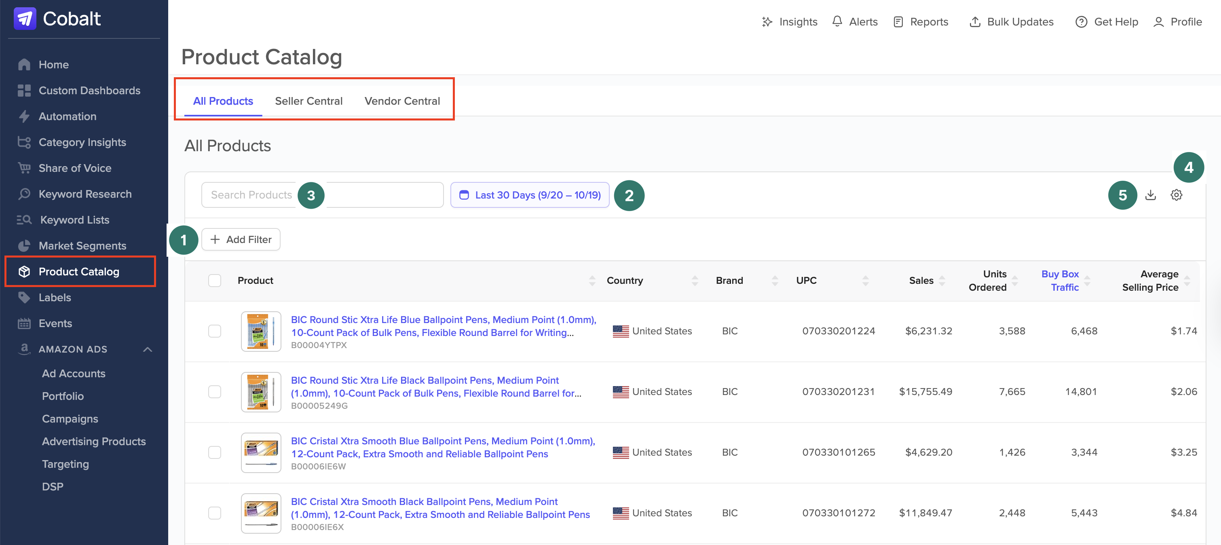Check the BIC Cristal Blue pens row
Screen dimensions: 1221x545
(215, 452)
